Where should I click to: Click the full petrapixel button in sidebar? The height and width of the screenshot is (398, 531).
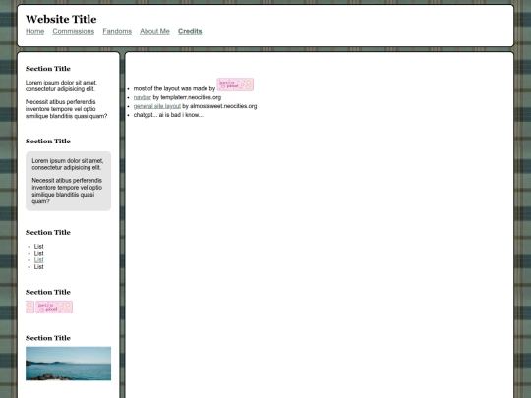(x=54, y=307)
